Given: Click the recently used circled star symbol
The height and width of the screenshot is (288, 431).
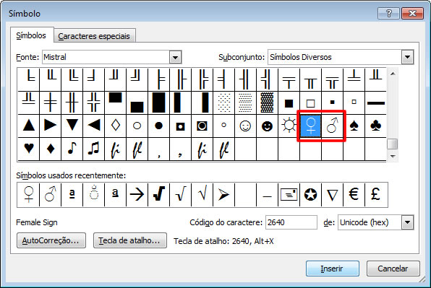Looking at the screenshot, I should pyautogui.click(x=311, y=194).
